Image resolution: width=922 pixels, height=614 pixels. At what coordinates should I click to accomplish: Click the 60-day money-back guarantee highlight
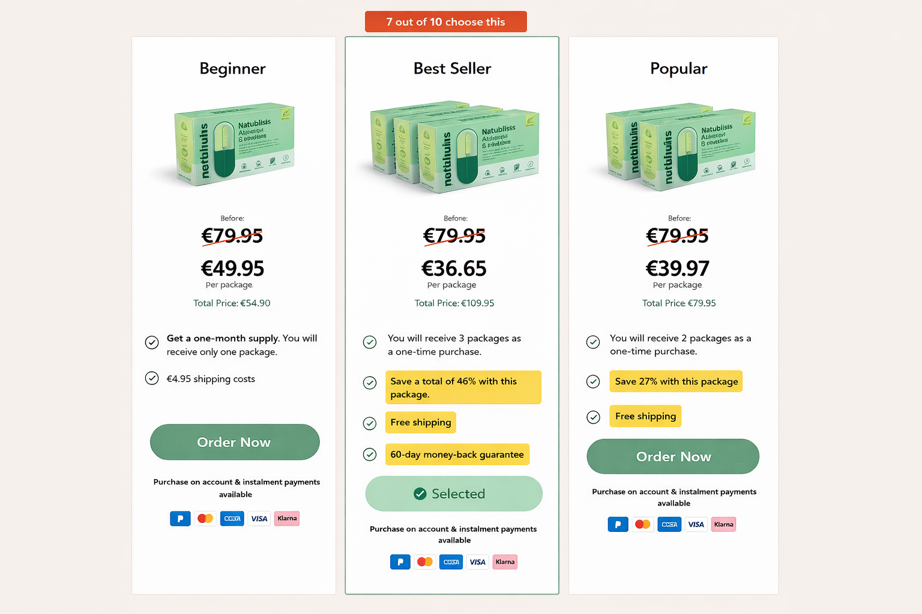457,455
